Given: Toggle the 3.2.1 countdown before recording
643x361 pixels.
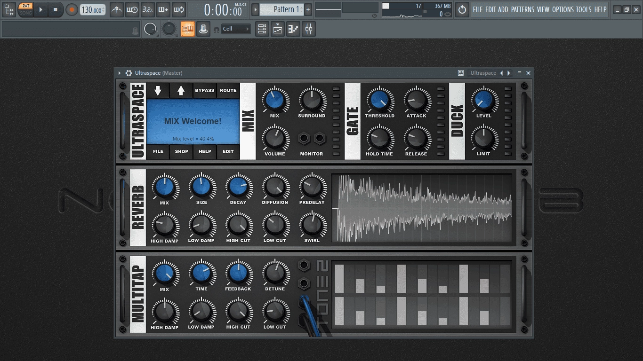Looking at the screenshot, I should (147, 9).
